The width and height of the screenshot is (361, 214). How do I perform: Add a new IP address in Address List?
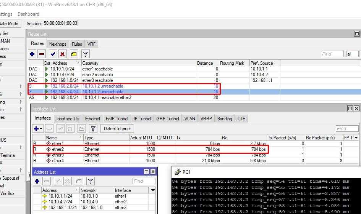tap(37, 181)
